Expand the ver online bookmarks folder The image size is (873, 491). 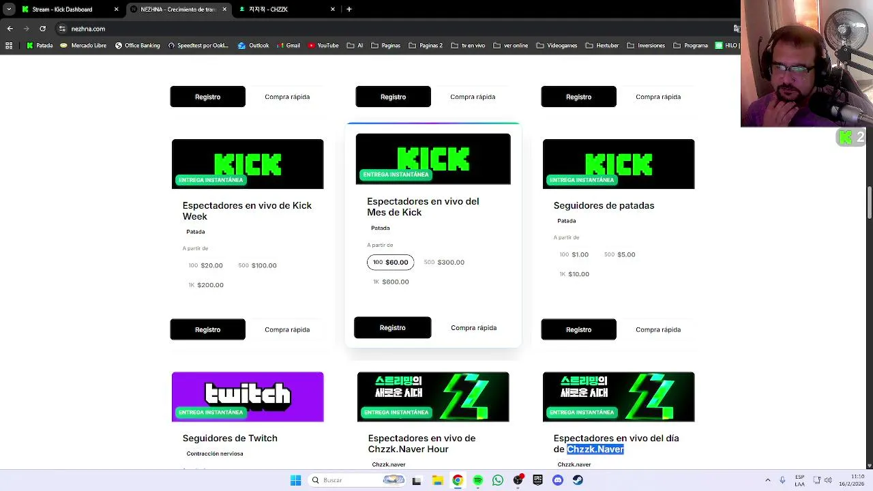point(511,46)
